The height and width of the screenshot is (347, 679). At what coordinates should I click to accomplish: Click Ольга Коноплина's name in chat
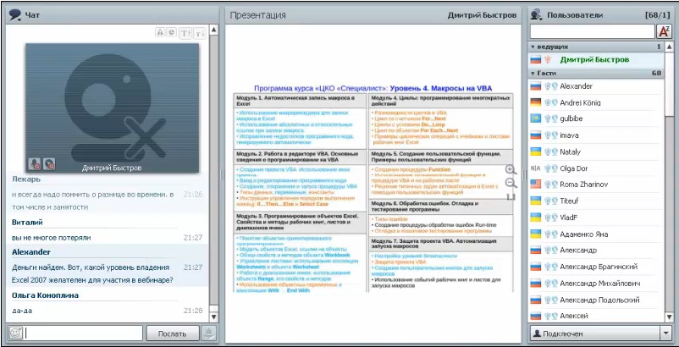coord(46,295)
